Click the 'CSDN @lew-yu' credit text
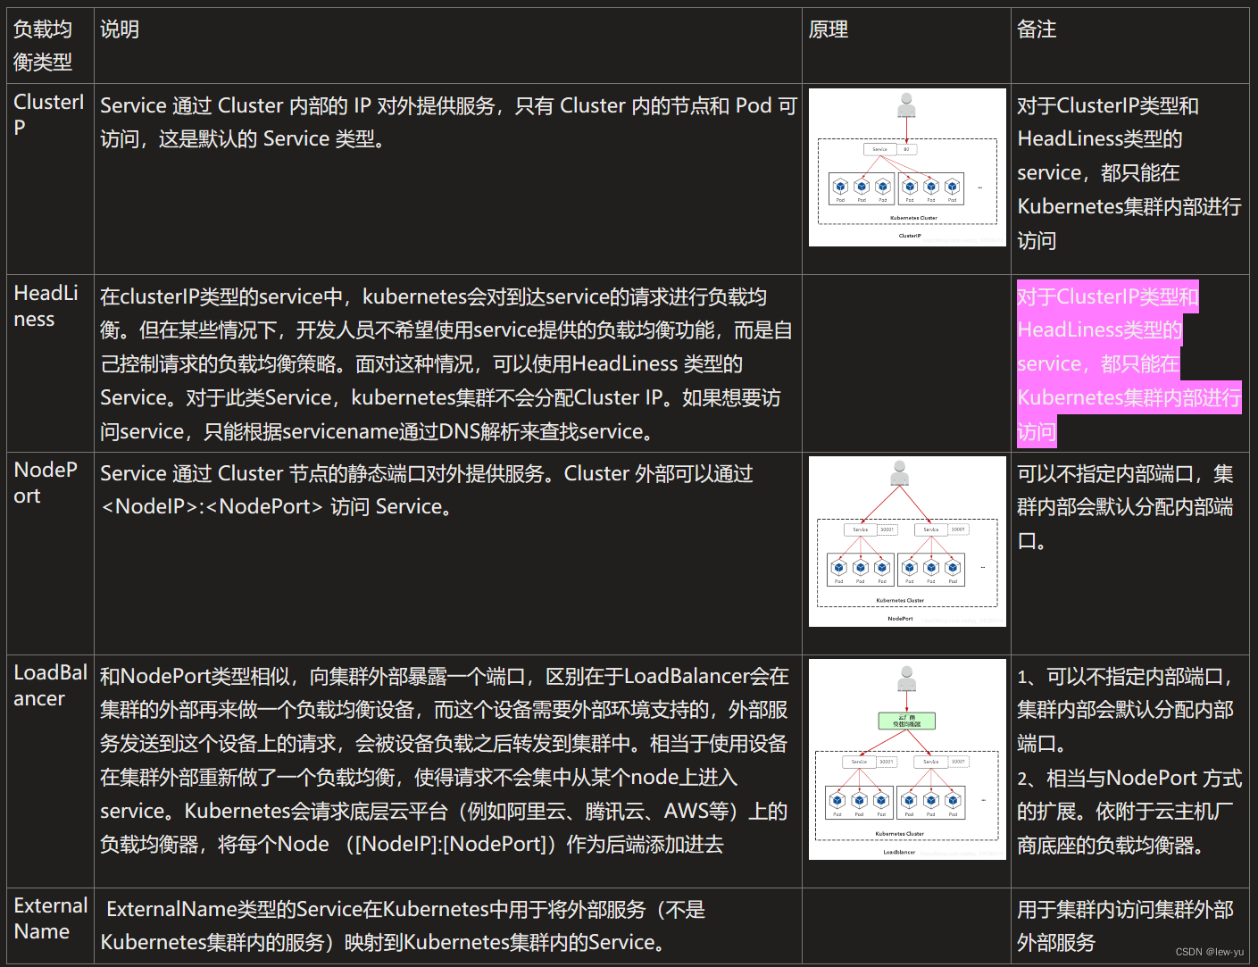 (x=1210, y=952)
